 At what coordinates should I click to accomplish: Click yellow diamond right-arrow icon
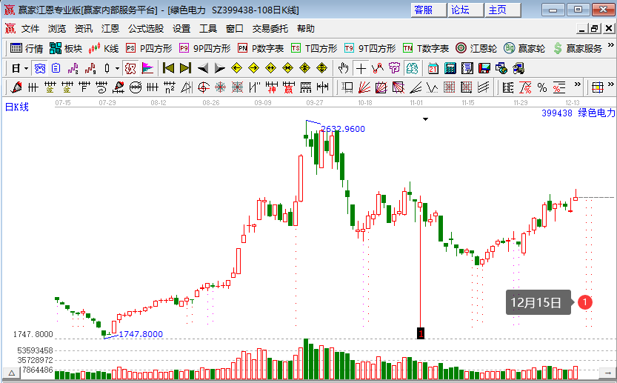click(x=254, y=68)
